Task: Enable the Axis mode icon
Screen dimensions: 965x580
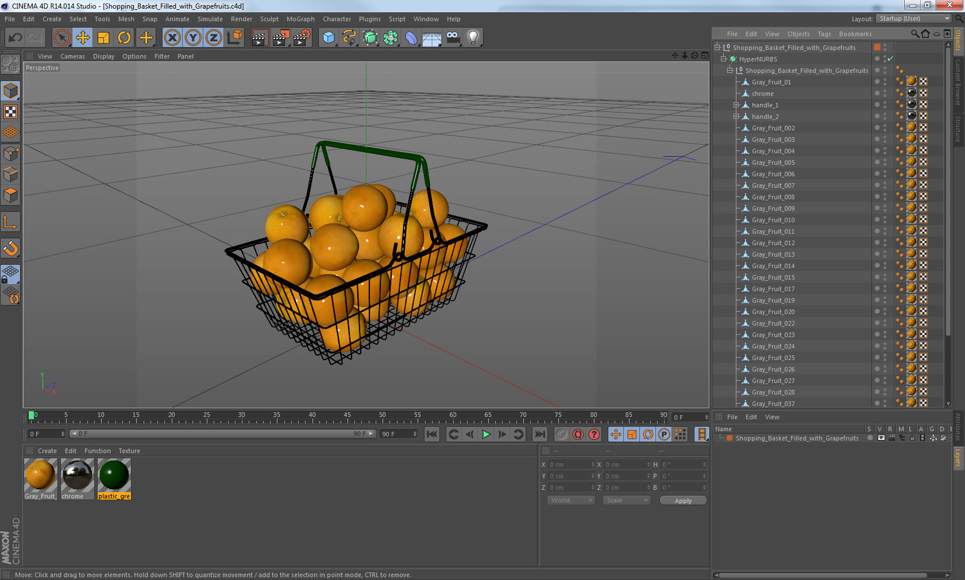Action: pyautogui.click(x=11, y=222)
